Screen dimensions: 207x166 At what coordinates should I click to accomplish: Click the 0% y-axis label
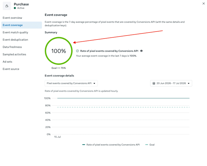[49, 134]
